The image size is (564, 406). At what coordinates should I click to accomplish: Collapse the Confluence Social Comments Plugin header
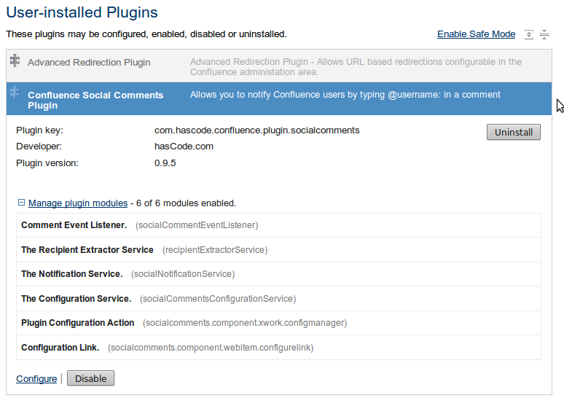279,98
